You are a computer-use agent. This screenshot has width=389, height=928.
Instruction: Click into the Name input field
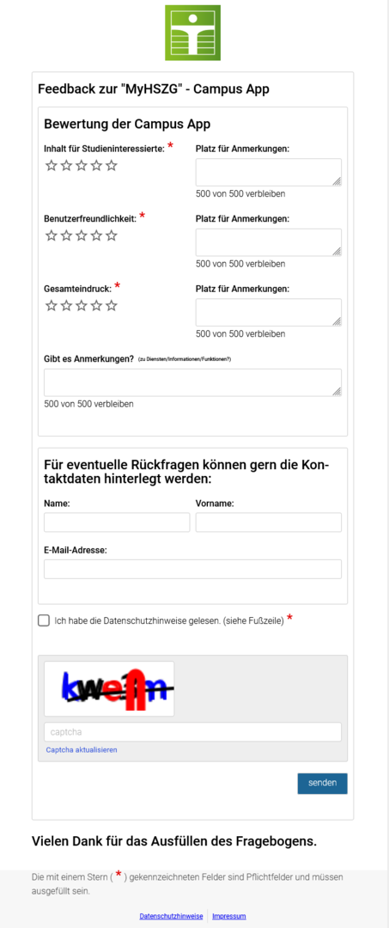click(117, 522)
